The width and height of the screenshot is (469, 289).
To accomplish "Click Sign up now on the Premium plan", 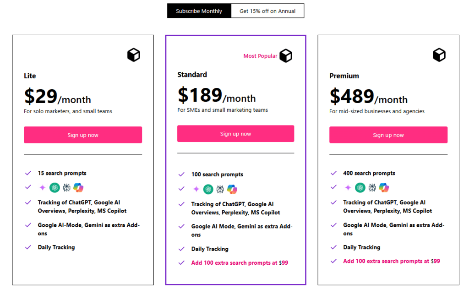I will coord(388,135).
